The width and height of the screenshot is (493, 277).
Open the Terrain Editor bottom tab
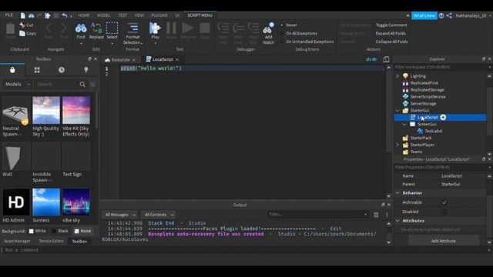pyautogui.click(x=52, y=241)
